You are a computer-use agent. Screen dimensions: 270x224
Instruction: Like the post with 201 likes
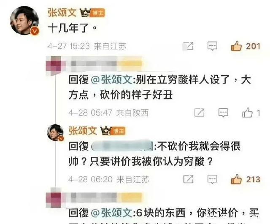pyautogui.click(x=236, y=46)
